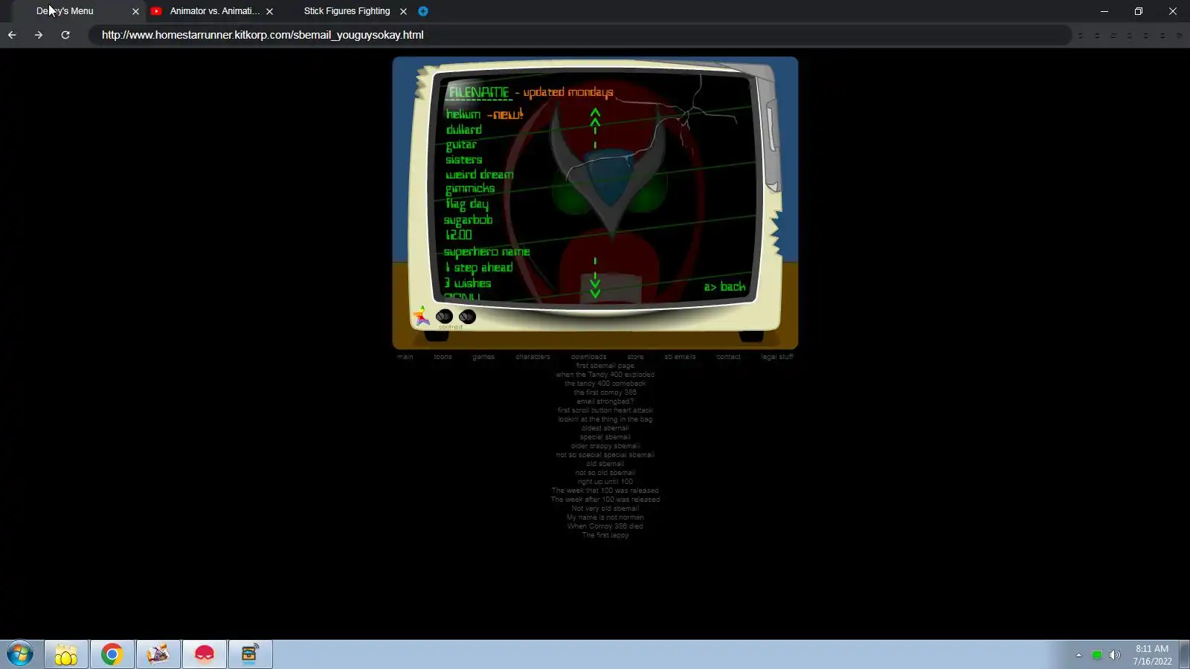Open the yellow folder icon in taskbar
Screen dimensions: 1190x669
pos(66,654)
